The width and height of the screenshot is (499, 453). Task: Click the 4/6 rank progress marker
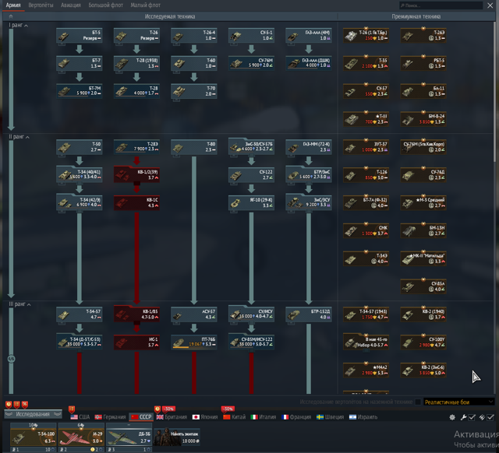click(x=11, y=359)
